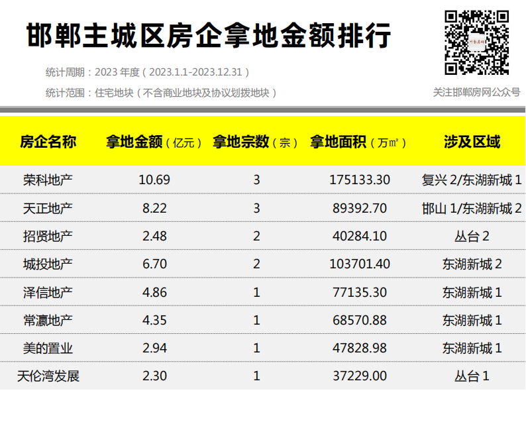526x426 pixels.
Task: Select plot count 3 in 荣科地产 row
Action: point(256,180)
